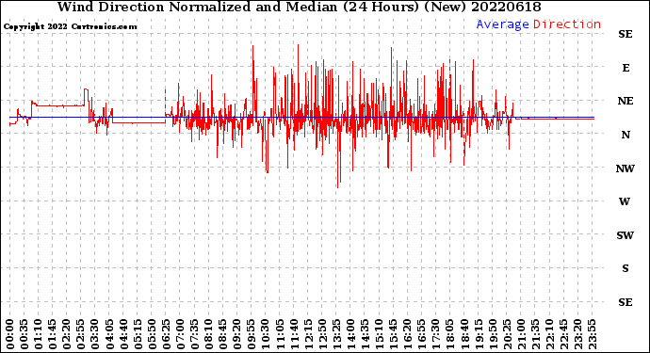
Task: Click the 03:30 time axis label
Action: pos(95,334)
